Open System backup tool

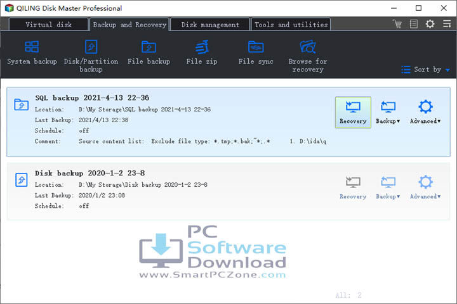[x=32, y=53]
